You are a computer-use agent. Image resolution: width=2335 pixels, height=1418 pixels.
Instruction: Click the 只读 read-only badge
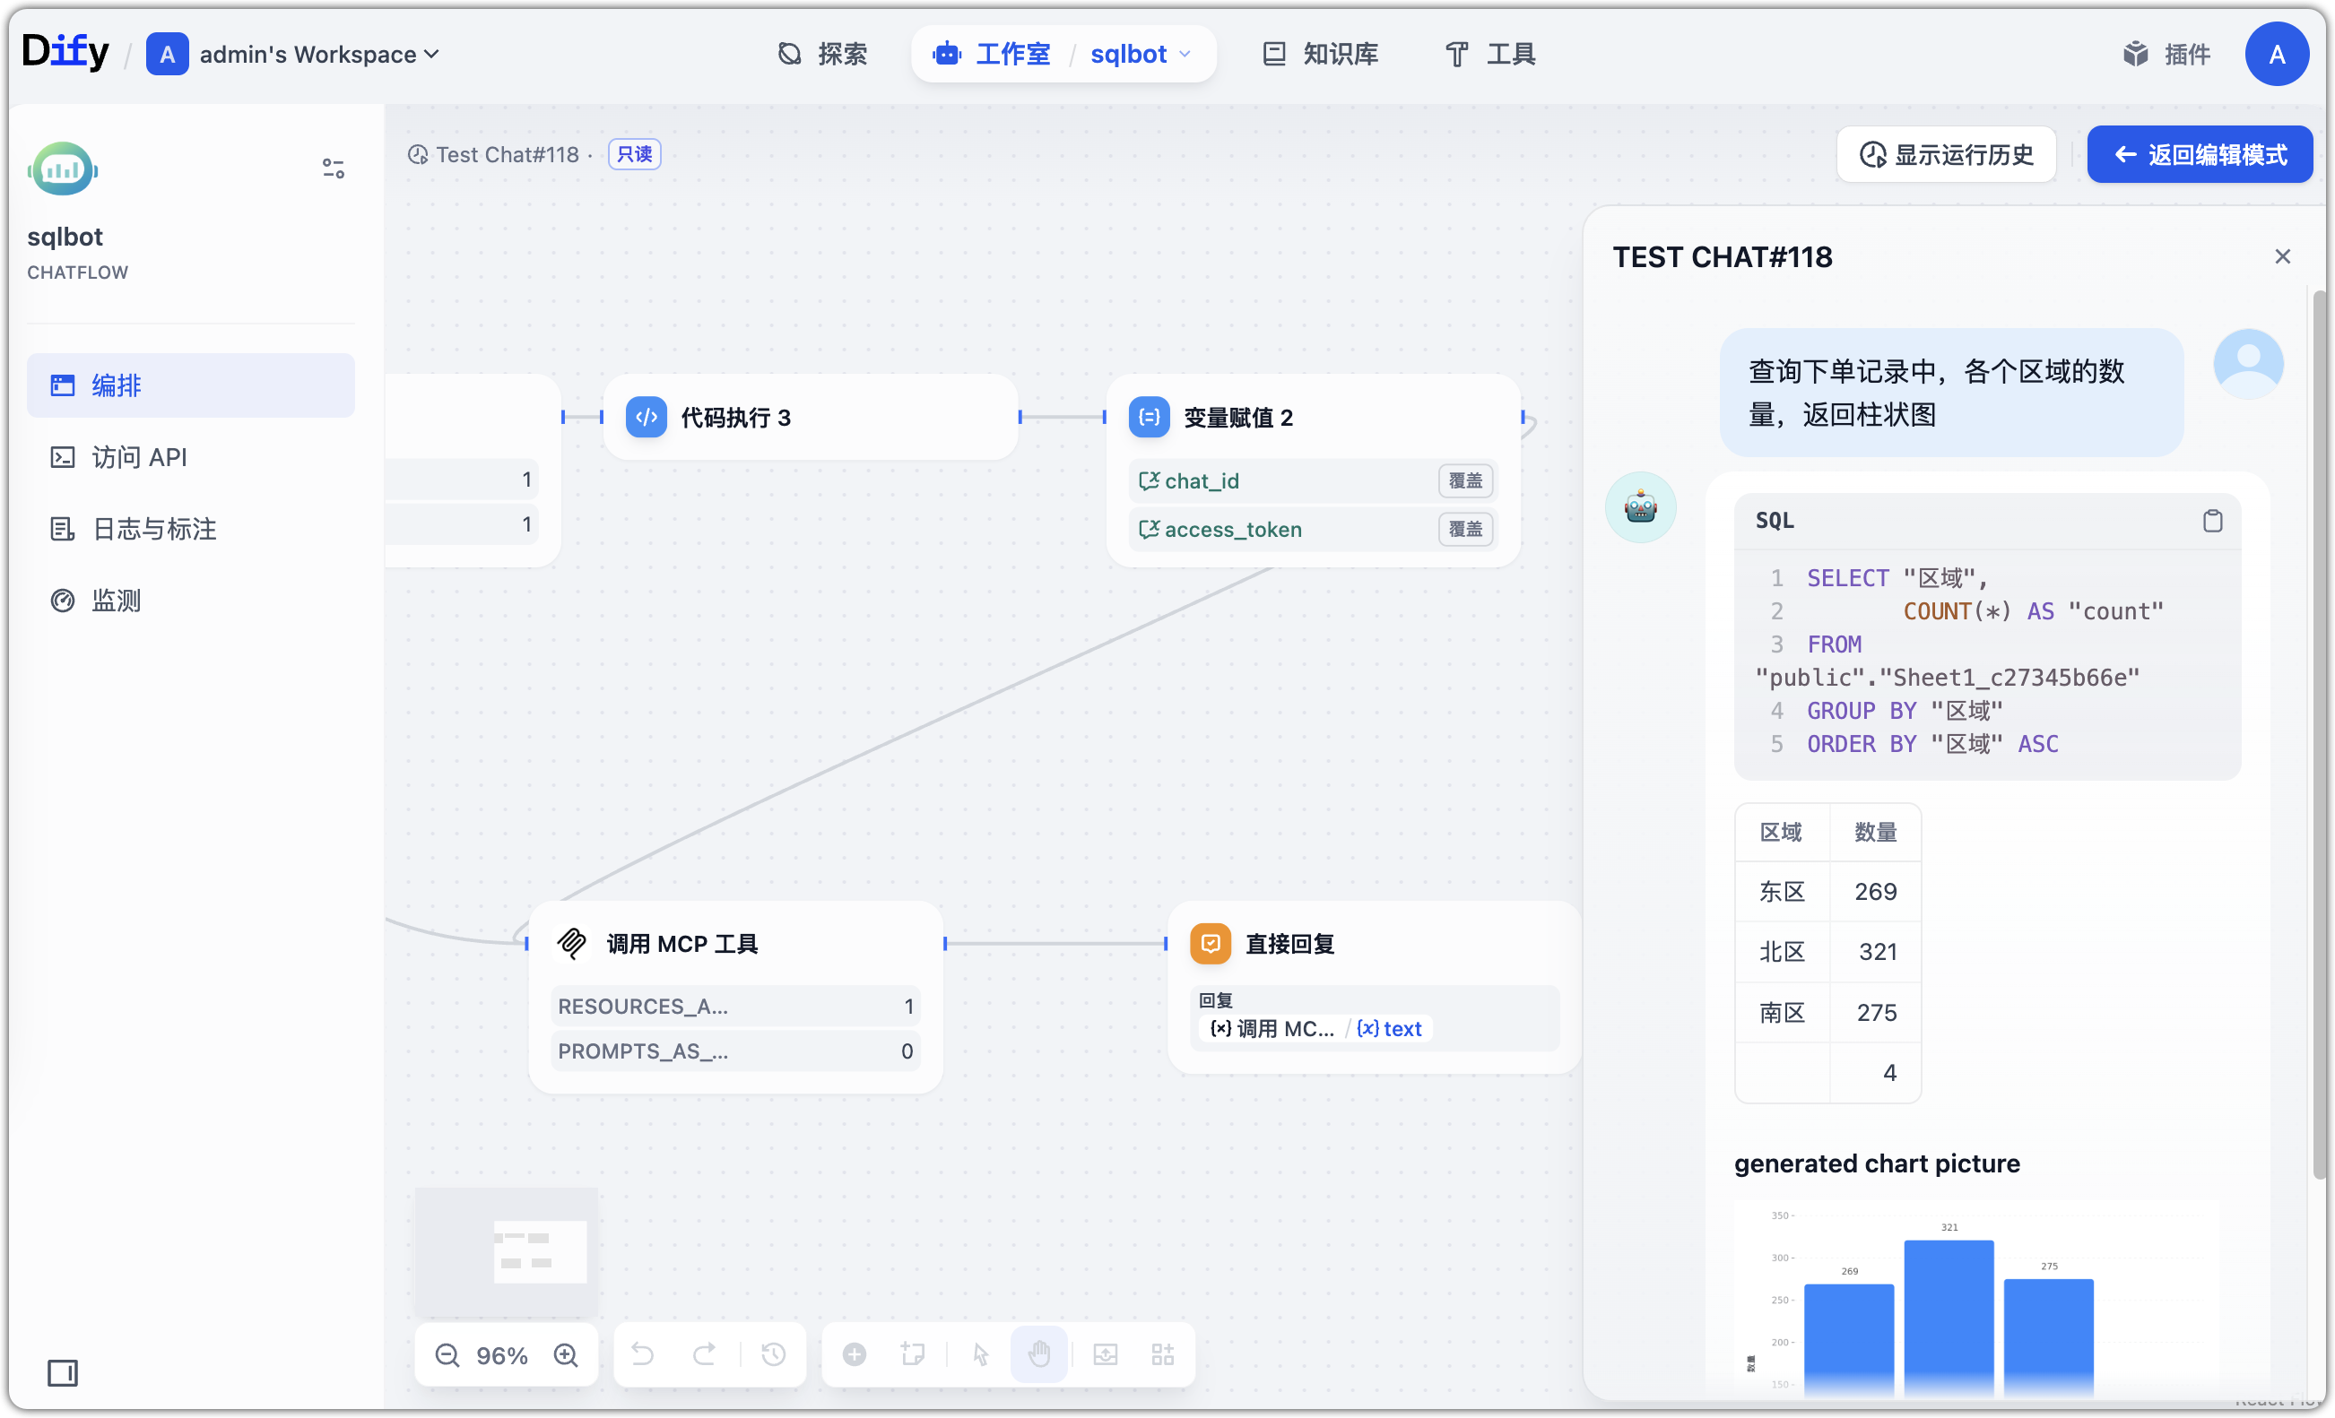click(x=633, y=153)
